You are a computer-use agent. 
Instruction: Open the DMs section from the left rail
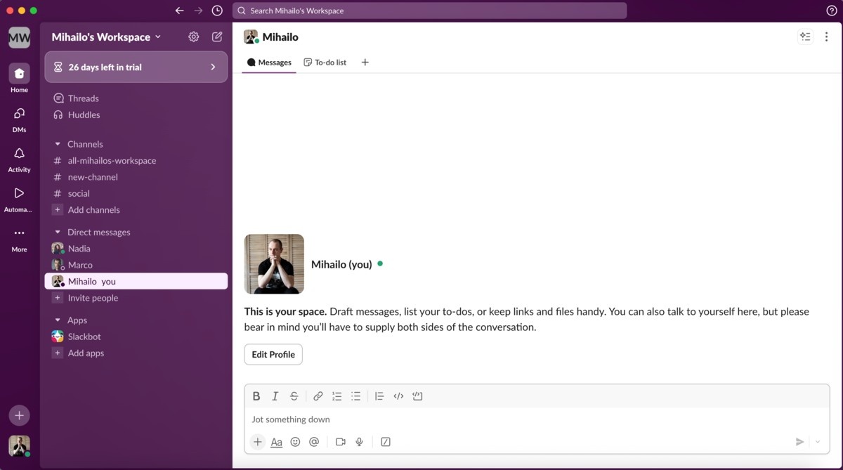19,117
